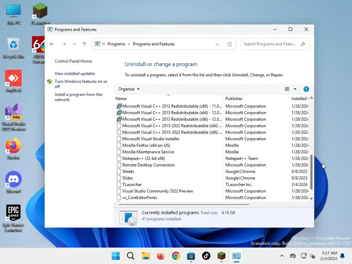This screenshot has height=264, width=352.
Task: Open the Organize dropdown menu
Action: click(129, 89)
